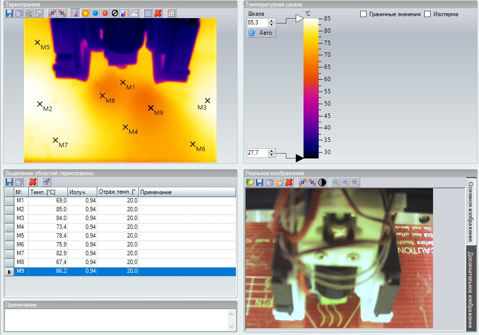This screenshot has width=479, height=335.
Task: Click the white upper limit marker on the temperature scale
Action: [x=299, y=19]
